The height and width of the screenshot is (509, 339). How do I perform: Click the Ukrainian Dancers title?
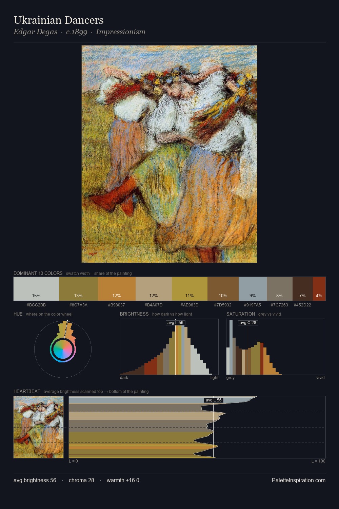tap(59, 20)
